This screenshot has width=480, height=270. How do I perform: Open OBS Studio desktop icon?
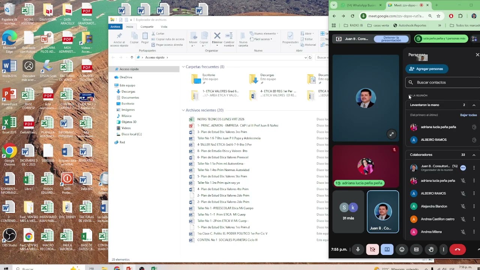pos(9,238)
